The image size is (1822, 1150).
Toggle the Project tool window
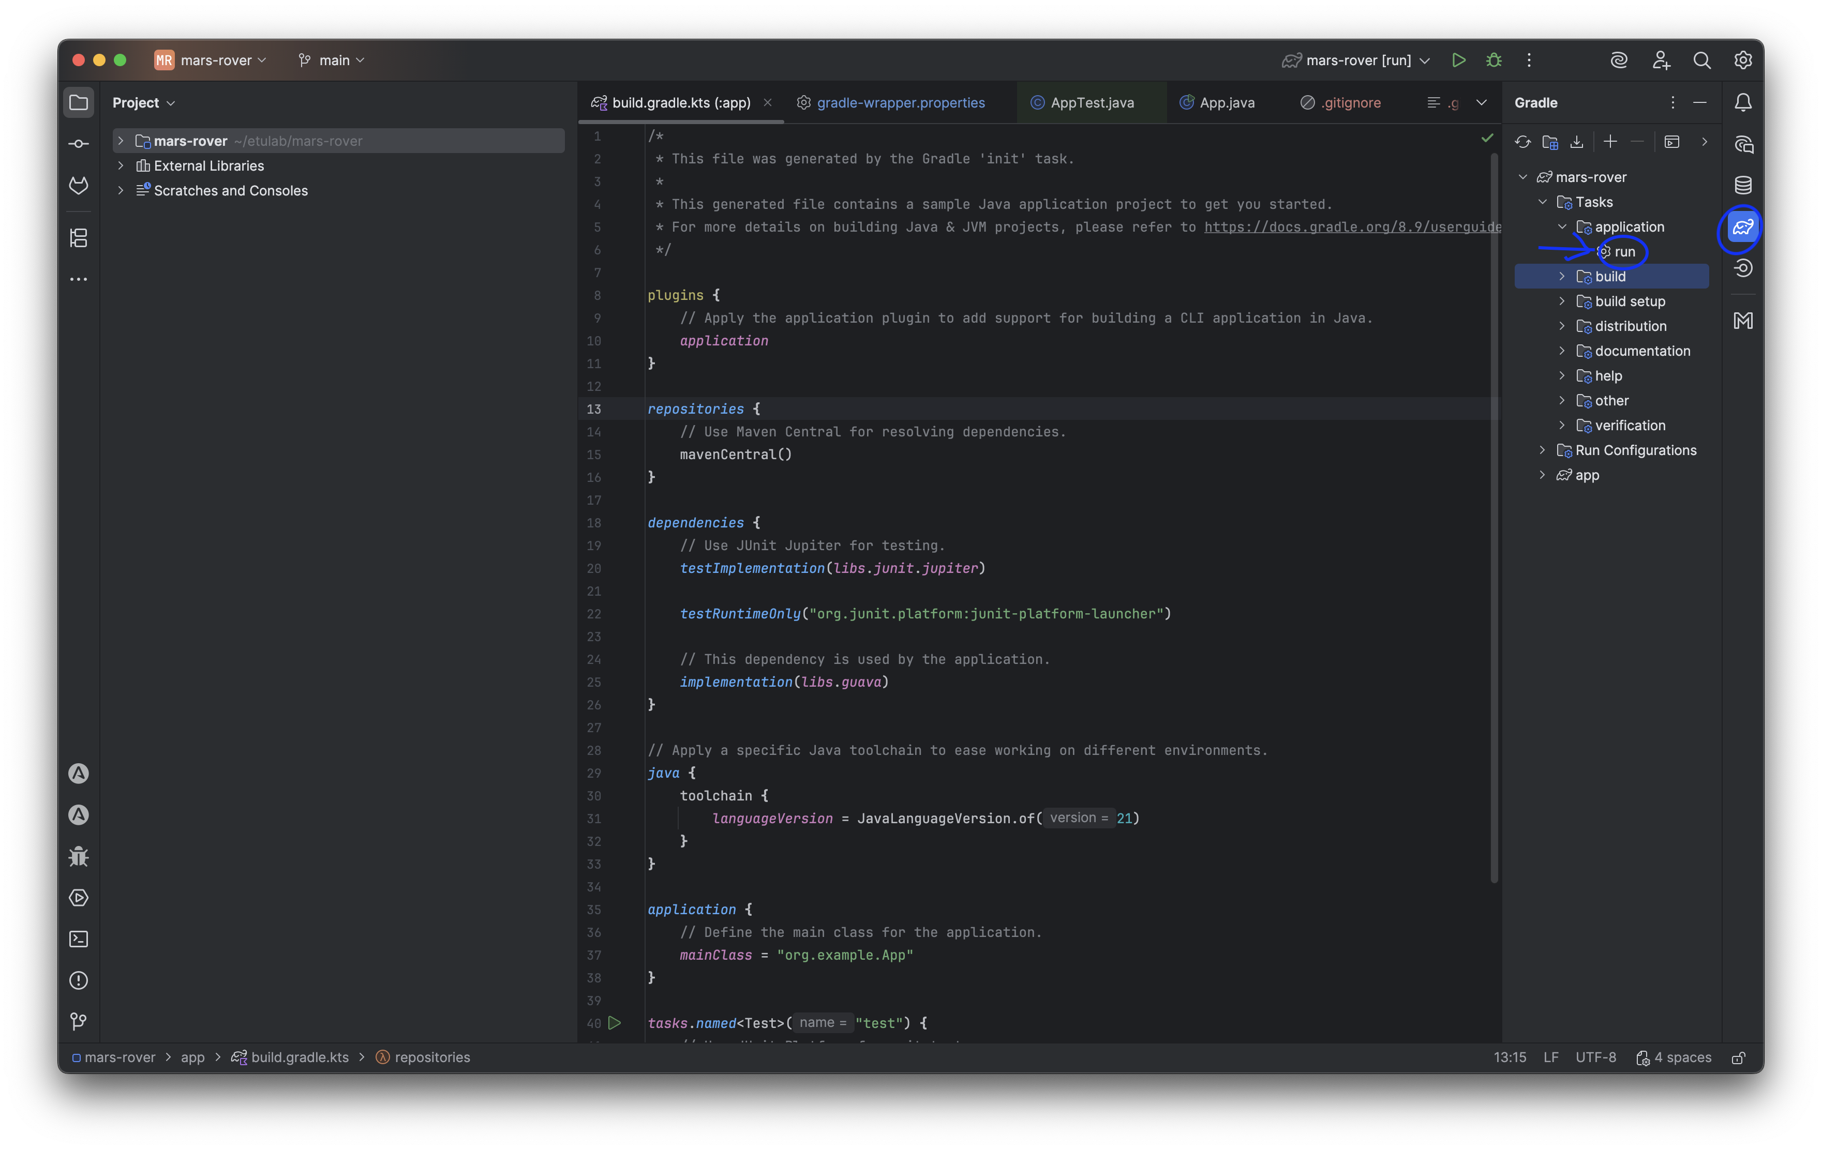(x=79, y=103)
